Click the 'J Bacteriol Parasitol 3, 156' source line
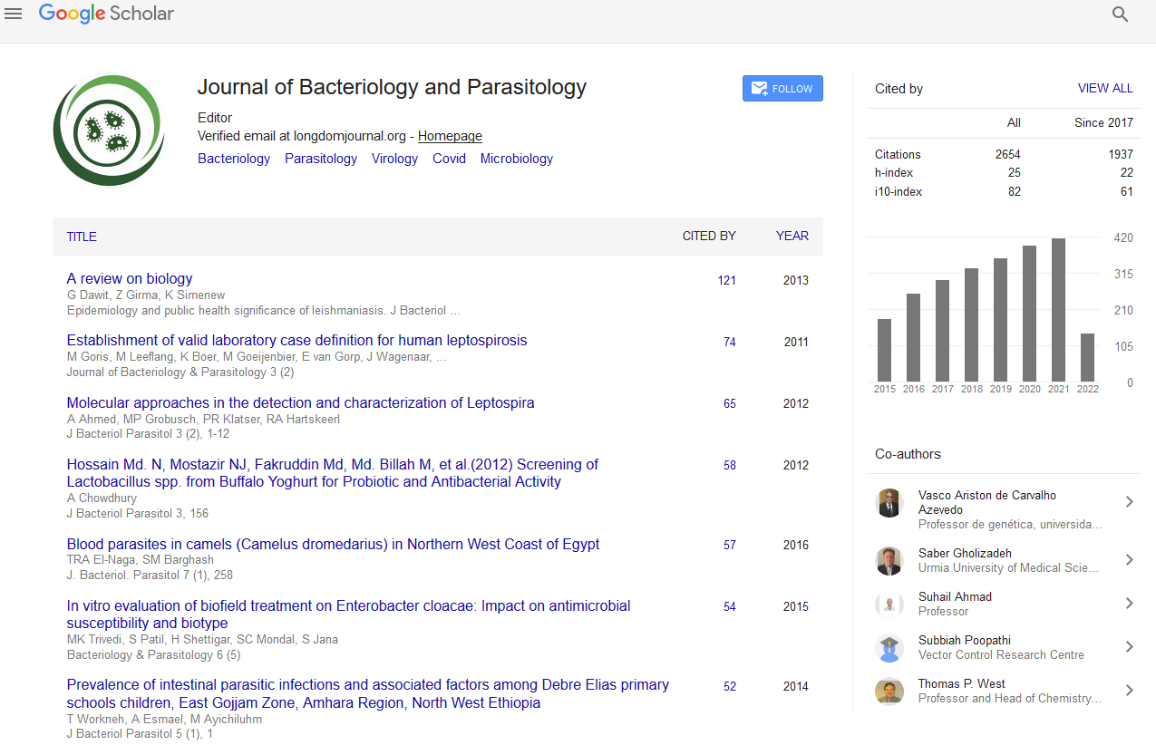 [138, 513]
